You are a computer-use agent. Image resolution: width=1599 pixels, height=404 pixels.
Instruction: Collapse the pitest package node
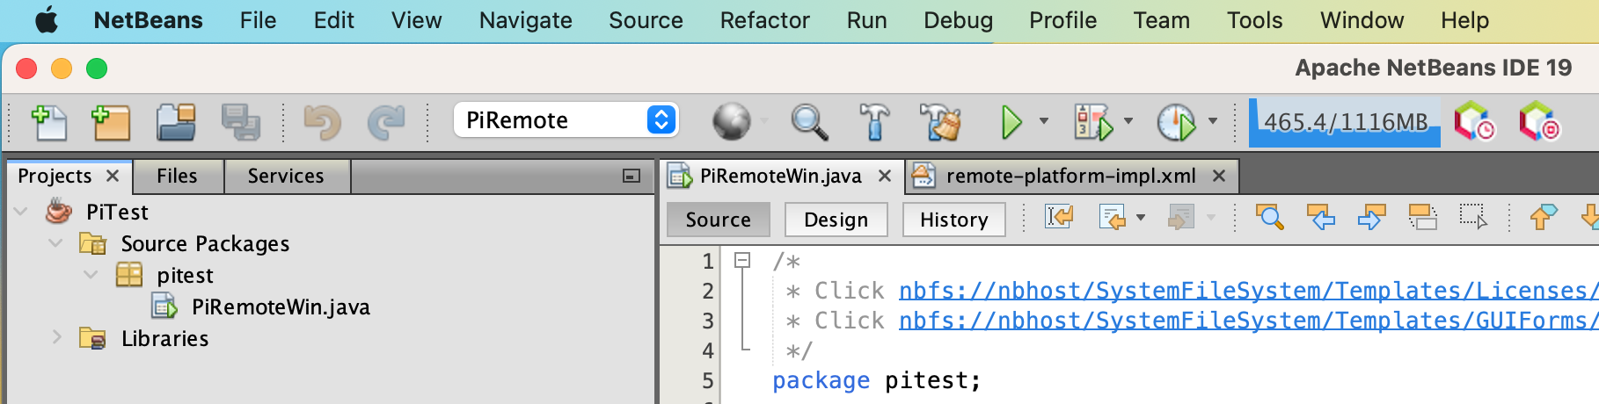91,275
